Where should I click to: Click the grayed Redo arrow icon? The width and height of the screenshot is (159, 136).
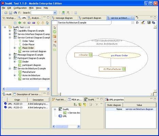click(x=20, y=13)
